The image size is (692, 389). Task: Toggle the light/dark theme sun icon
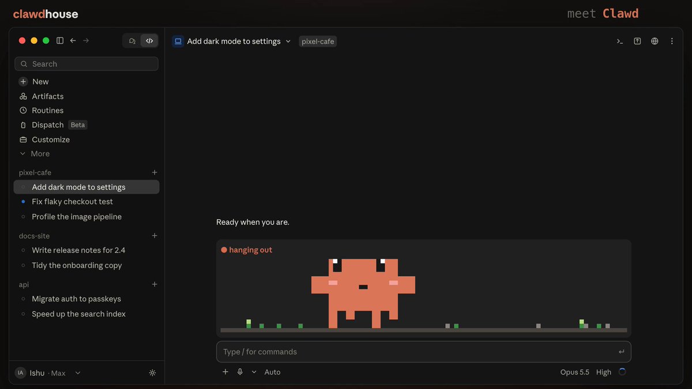[x=152, y=373]
